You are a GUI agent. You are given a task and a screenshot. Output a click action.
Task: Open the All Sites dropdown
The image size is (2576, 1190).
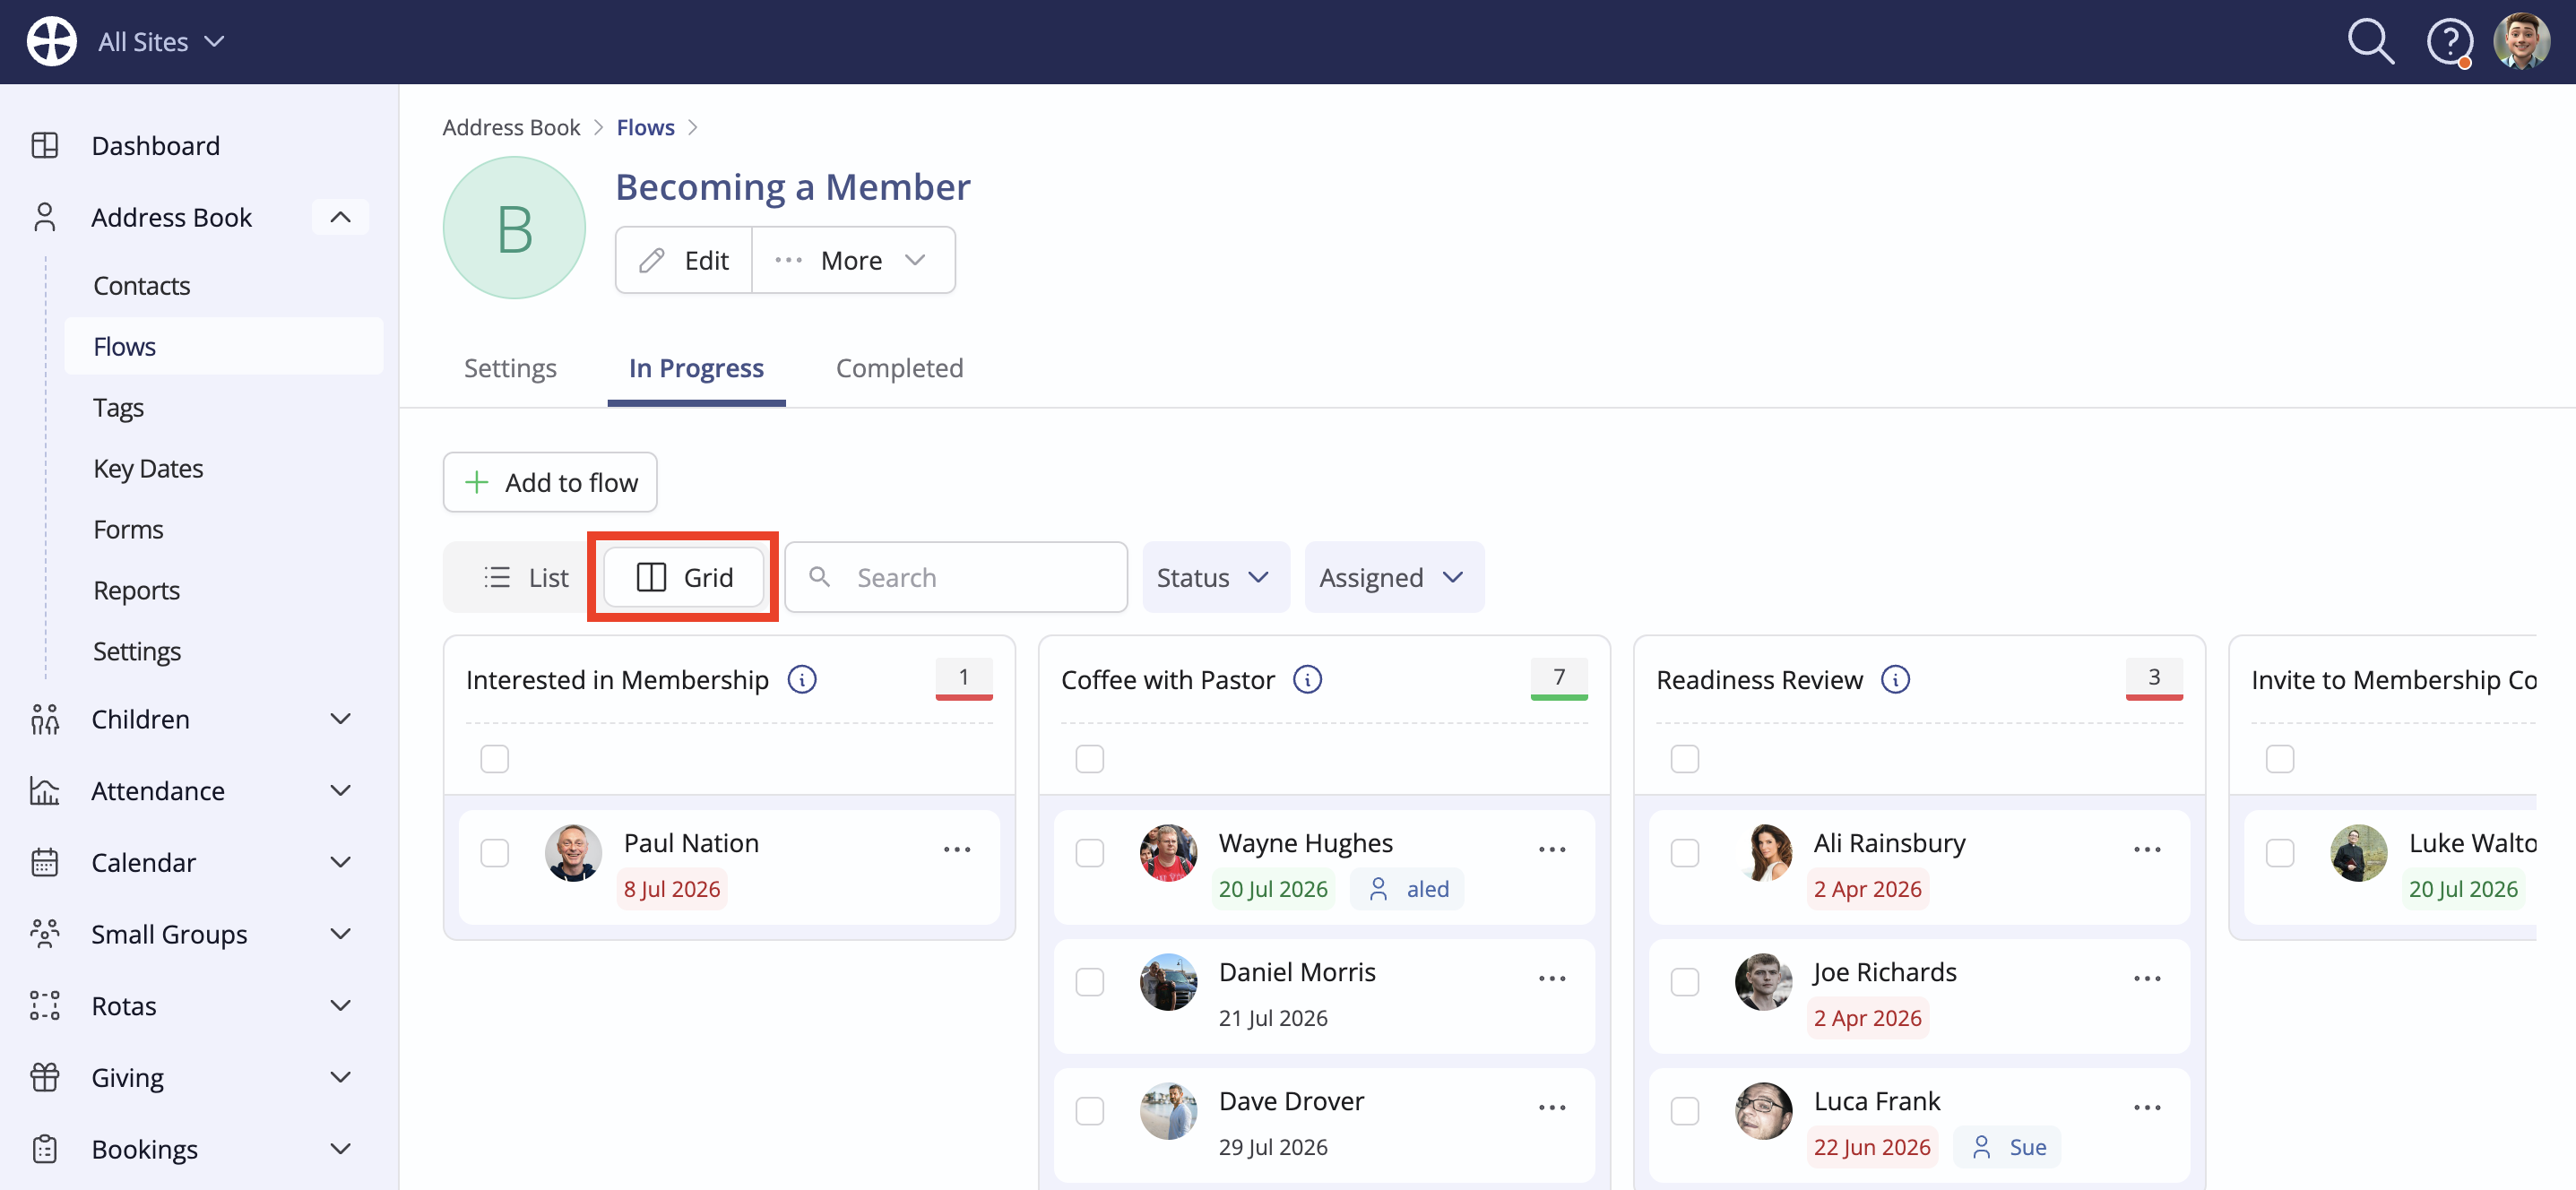click(x=161, y=42)
